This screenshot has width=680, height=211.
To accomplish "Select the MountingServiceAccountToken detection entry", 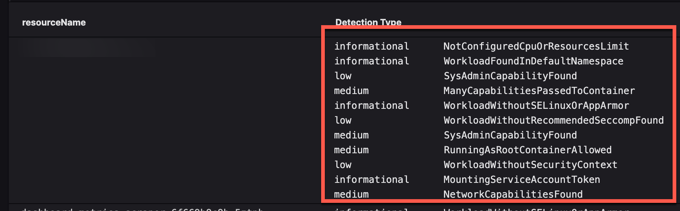I will (x=522, y=180).
